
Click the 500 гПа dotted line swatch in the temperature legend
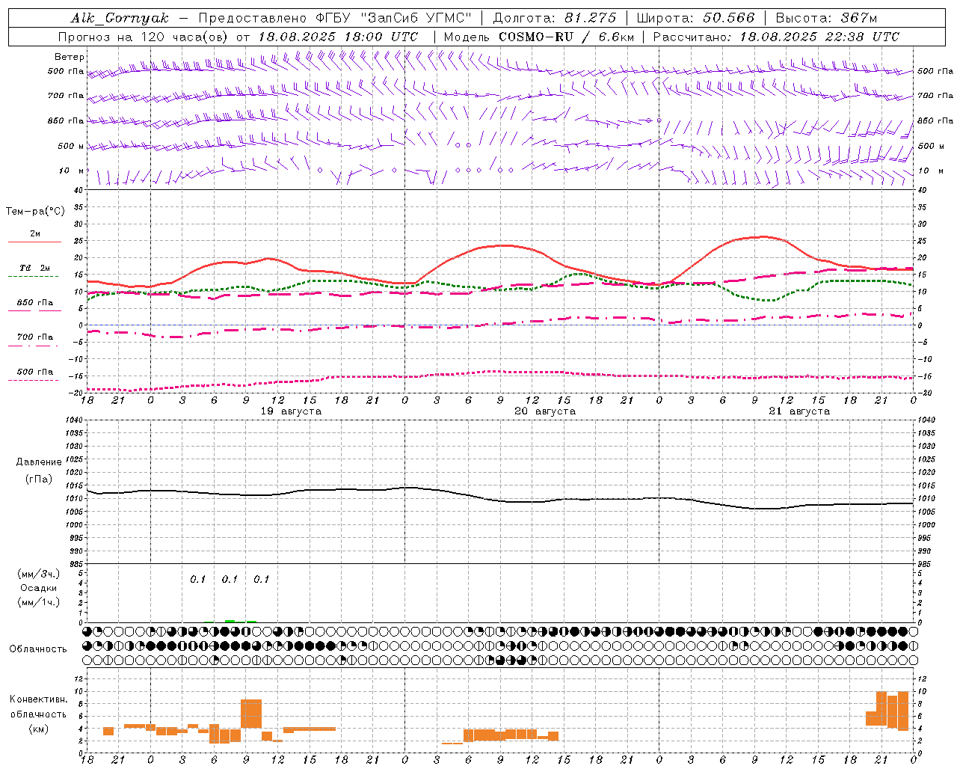34,380
